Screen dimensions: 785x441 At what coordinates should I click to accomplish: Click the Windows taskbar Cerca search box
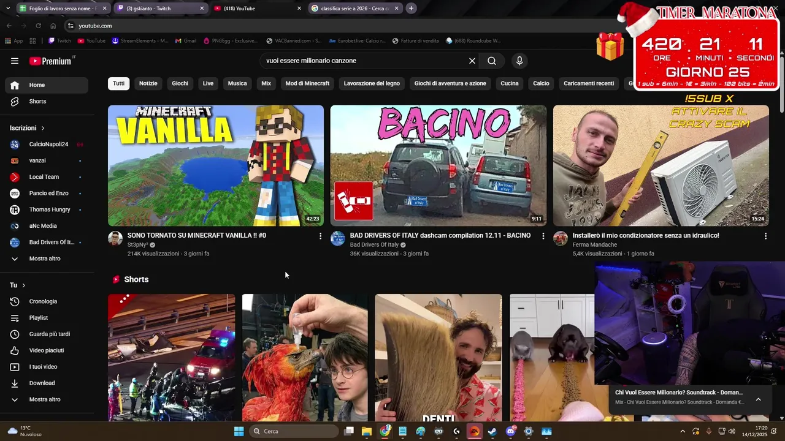[x=294, y=431]
